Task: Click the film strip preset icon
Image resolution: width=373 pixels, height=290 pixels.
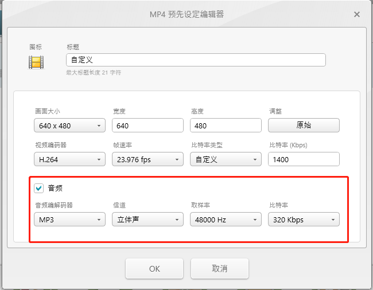Action: 36,62
